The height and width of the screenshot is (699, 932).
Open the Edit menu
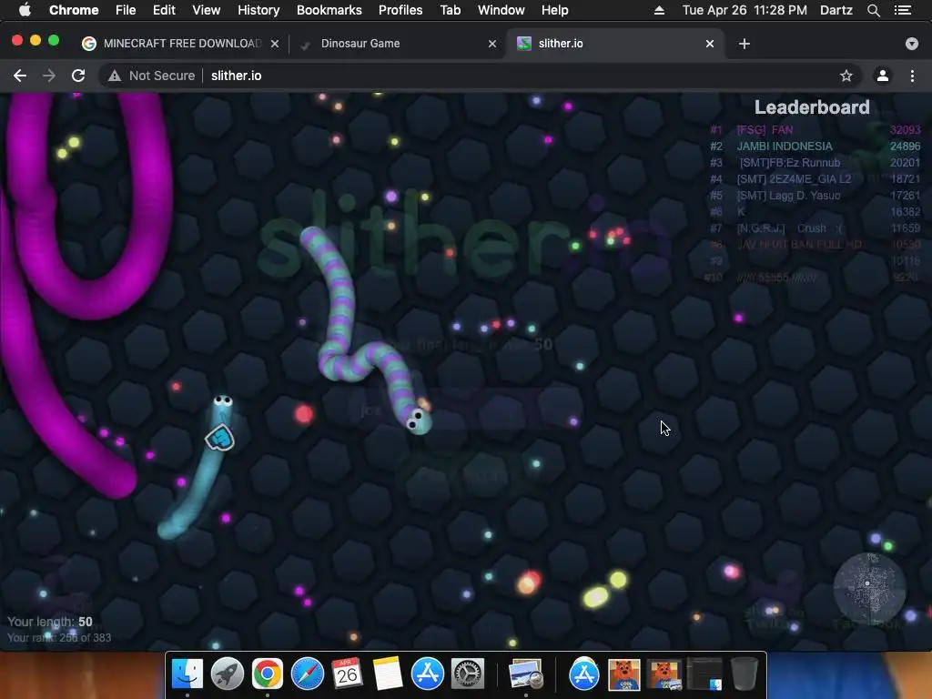(x=164, y=10)
